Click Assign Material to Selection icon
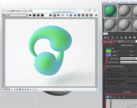Screen dimensions: 137x108 pos(113,37)
